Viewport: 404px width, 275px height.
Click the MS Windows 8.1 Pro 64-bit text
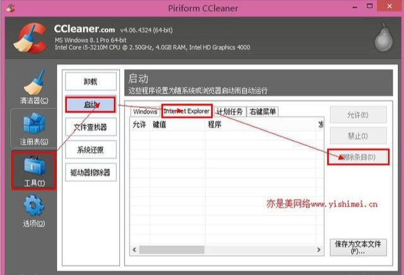click(90, 40)
